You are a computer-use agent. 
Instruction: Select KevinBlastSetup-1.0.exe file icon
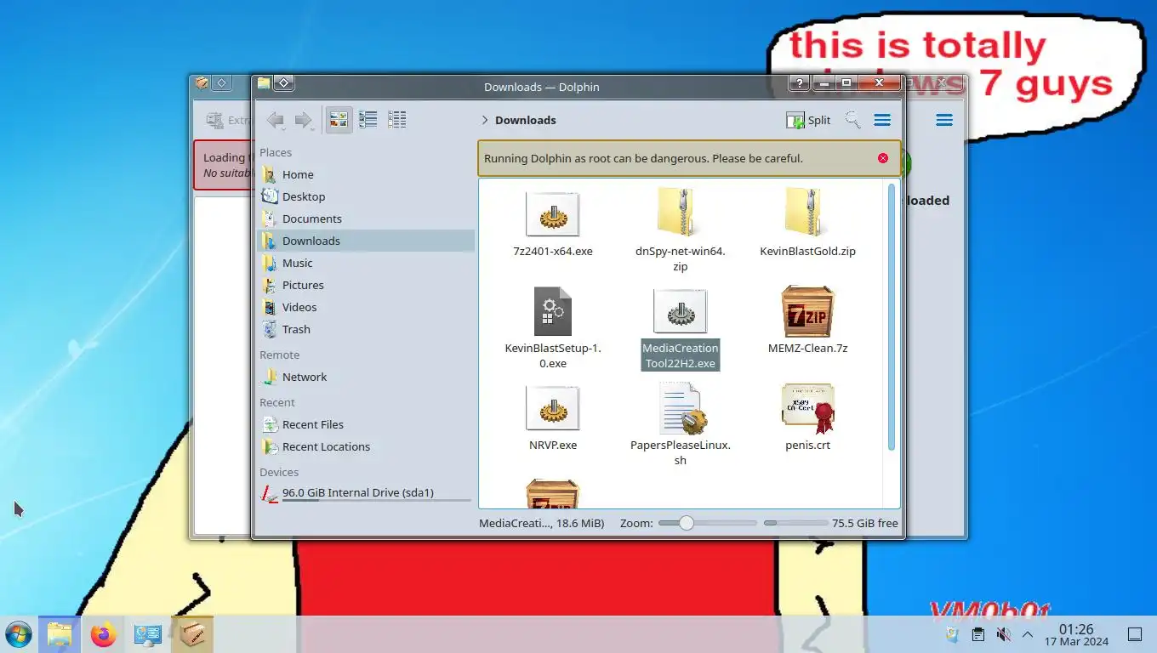(553, 310)
